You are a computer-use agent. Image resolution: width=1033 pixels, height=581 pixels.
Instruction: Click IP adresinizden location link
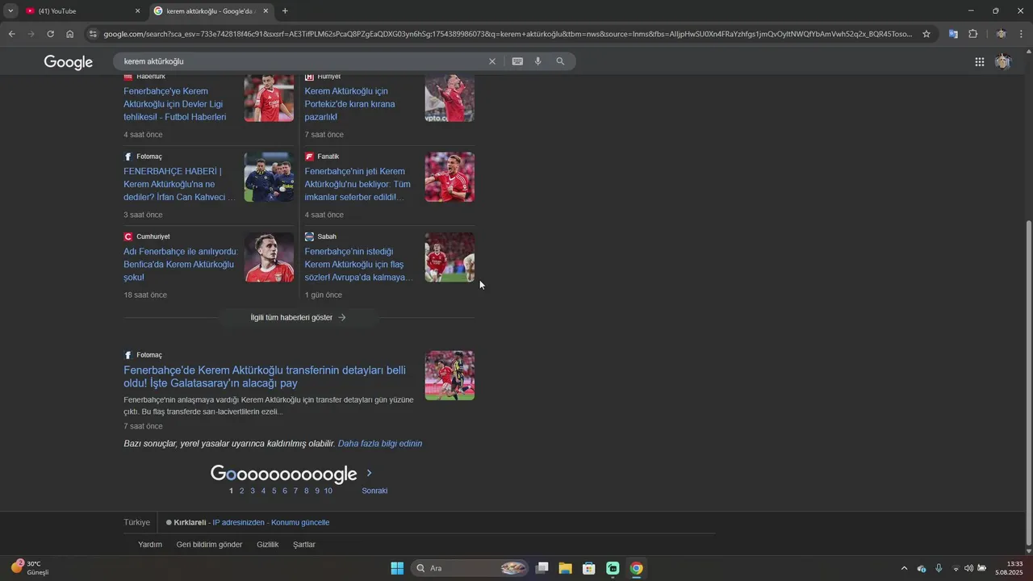(238, 522)
